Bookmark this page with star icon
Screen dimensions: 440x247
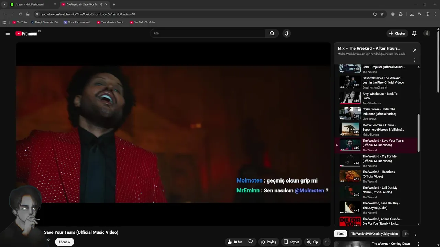click(x=382, y=14)
